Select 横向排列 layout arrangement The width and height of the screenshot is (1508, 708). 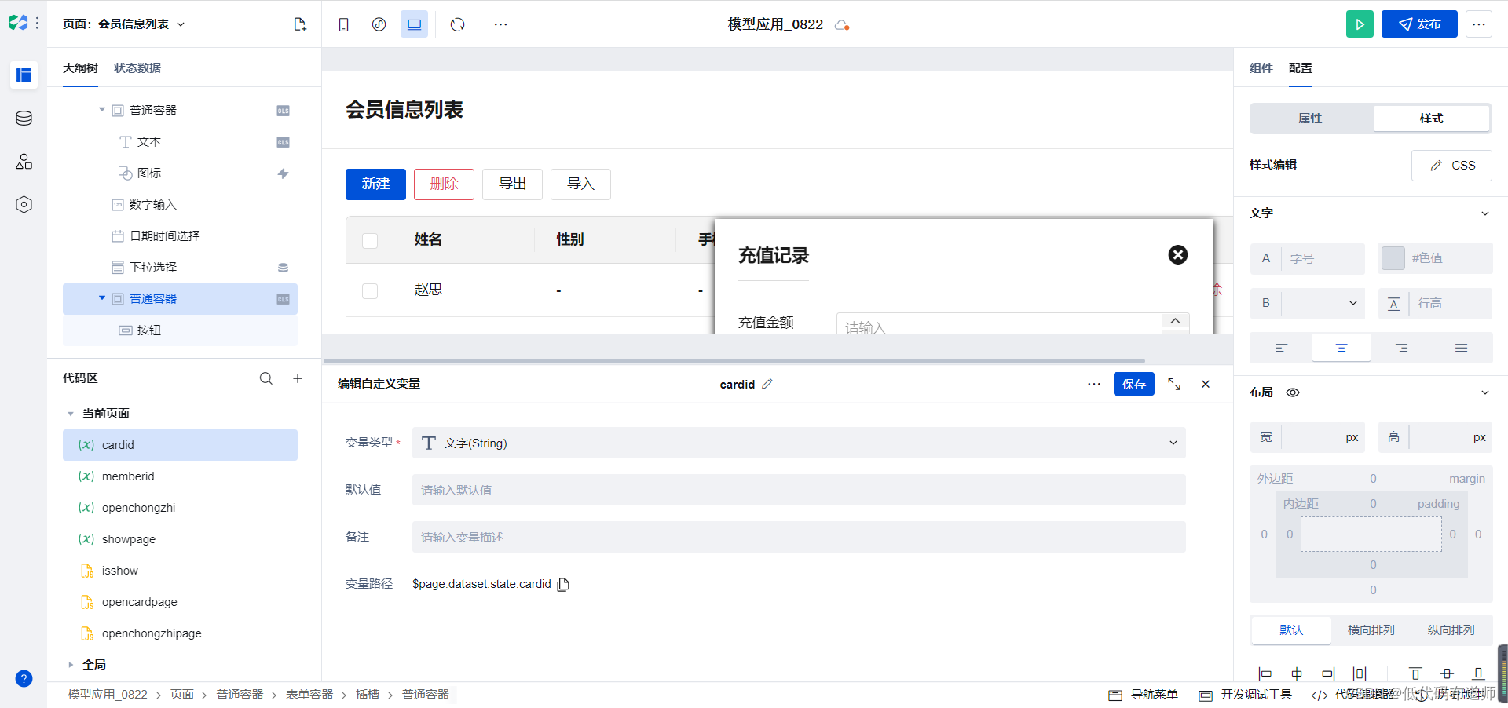[1371, 630]
